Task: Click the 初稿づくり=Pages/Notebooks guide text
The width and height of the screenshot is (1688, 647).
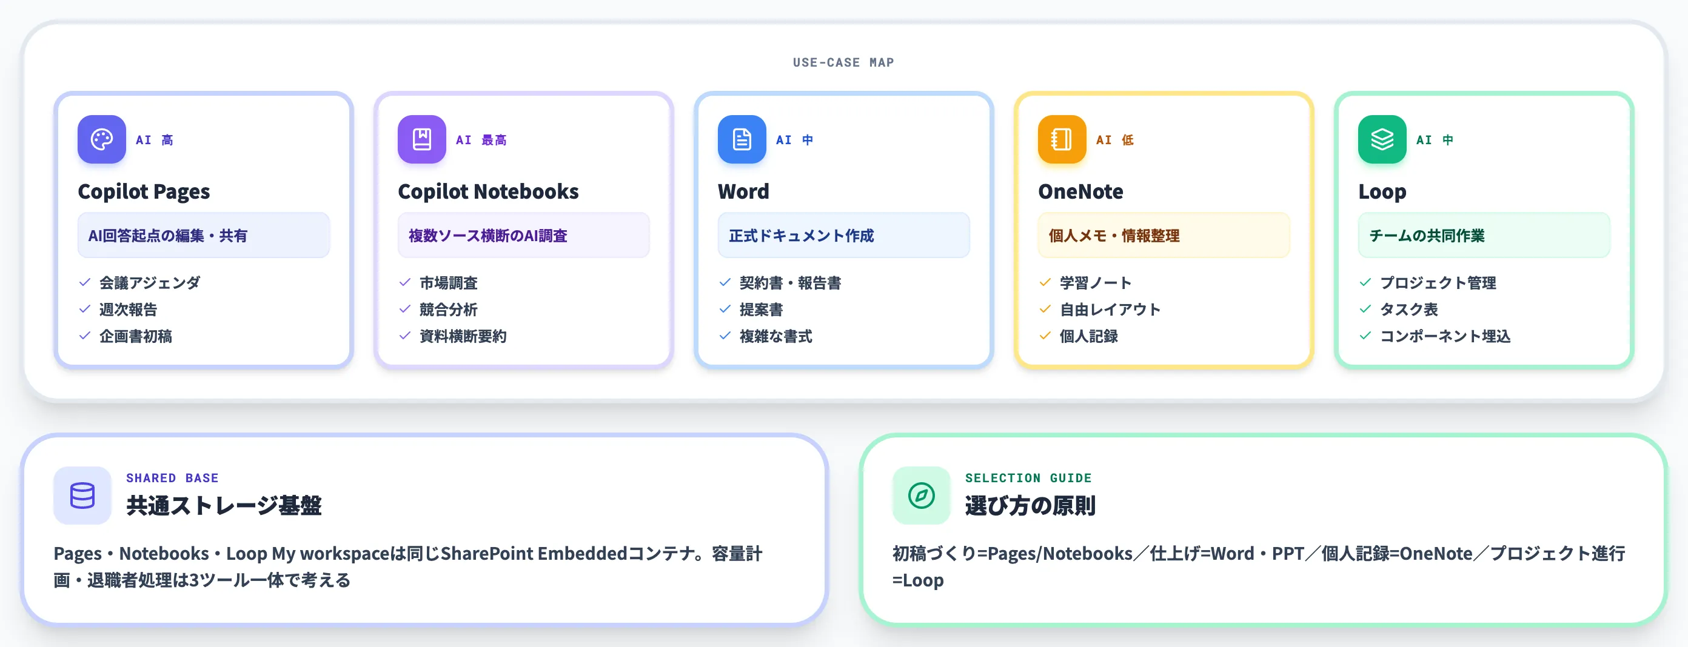Action: (x=1259, y=566)
